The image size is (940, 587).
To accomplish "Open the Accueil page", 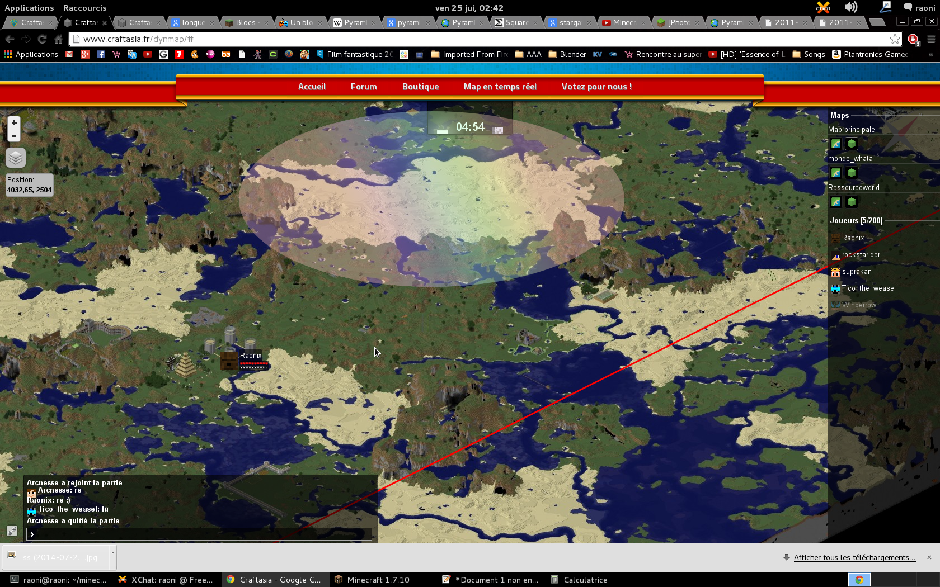I will [x=312, y=87].
